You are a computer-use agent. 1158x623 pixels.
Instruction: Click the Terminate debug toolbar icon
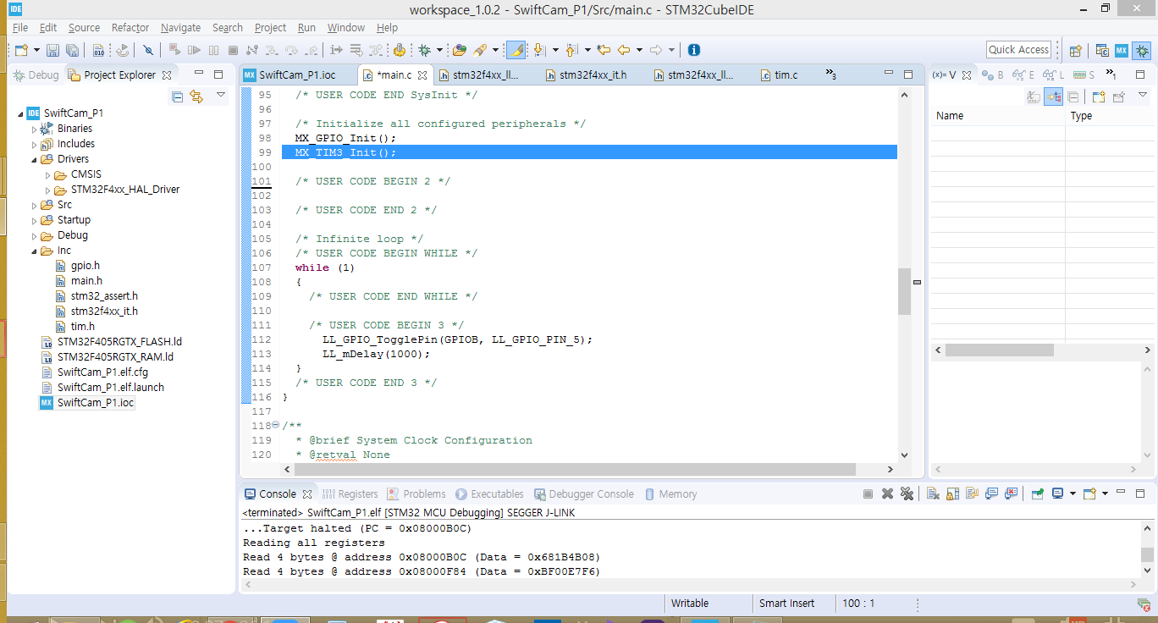[233, 51]
